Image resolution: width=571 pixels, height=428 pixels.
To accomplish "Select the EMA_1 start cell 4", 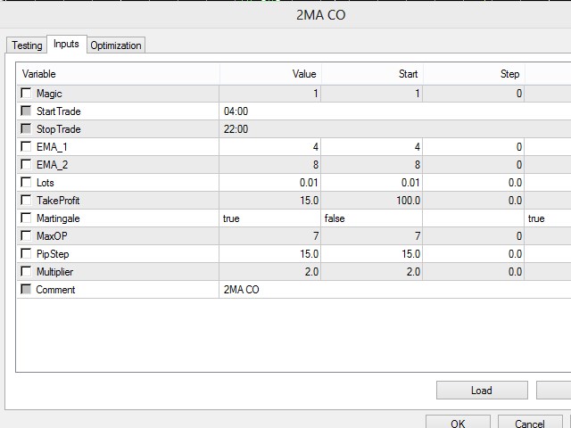I will [x=372, y=147].
